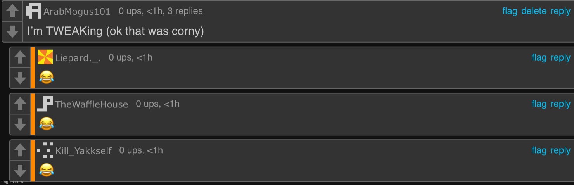Flag TheWaffleHouse's reply
Screen dimensions: 574x185
(539, 104)
